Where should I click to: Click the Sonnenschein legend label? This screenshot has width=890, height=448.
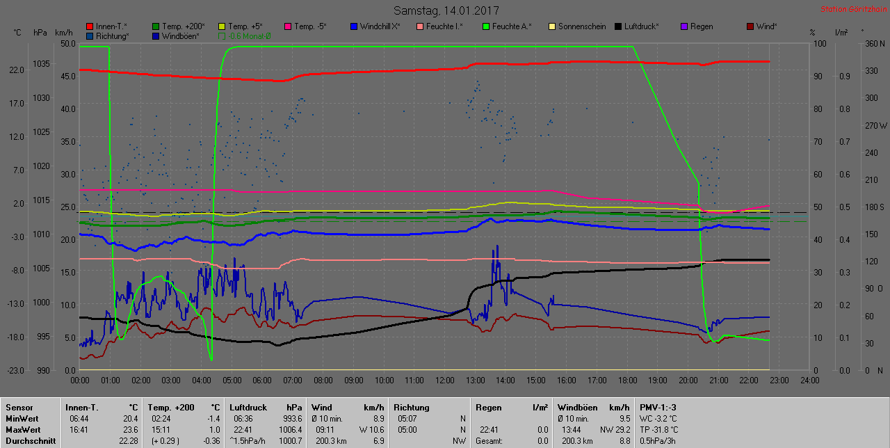(x=583, y=26)
